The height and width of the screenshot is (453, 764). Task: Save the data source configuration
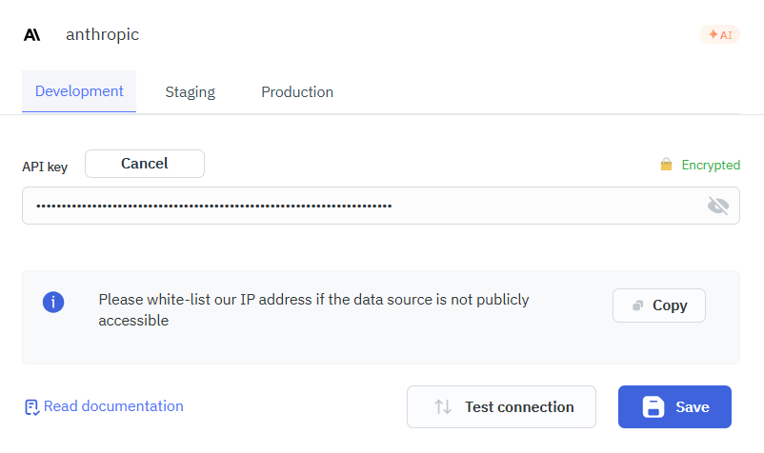click(674, 406)
